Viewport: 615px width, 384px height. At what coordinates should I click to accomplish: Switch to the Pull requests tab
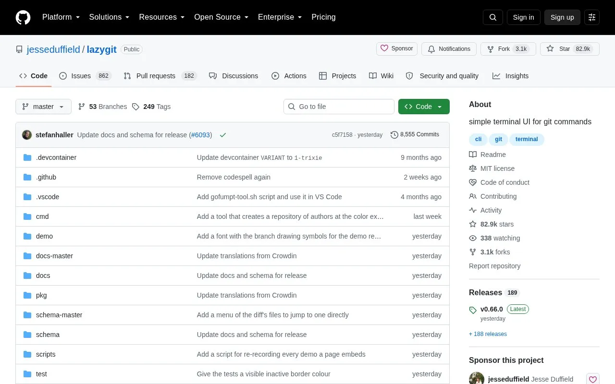click(x=160, y=76)
